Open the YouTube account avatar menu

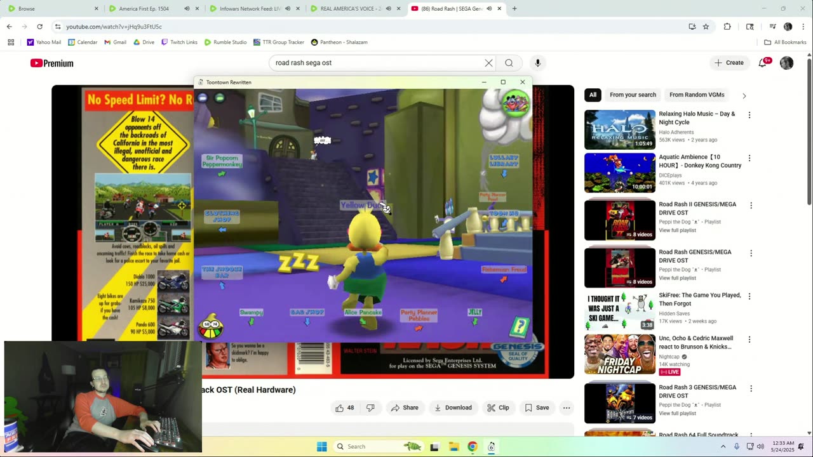(x=786, y=63)
